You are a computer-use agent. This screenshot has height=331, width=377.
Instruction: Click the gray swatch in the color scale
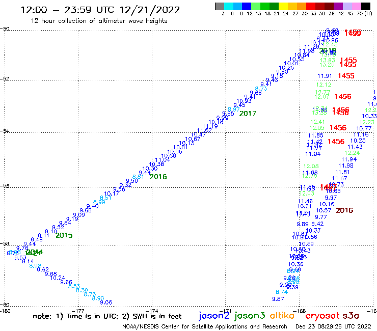pos(220,6)
